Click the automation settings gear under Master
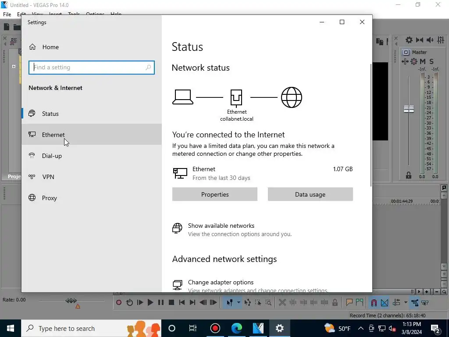449x337 pixels. pyautogui.click(x=414, y=61)
